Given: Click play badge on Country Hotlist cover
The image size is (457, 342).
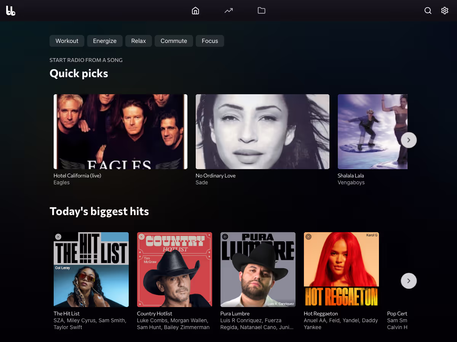Looking at the screenshot, I should (x=142, y=237).
